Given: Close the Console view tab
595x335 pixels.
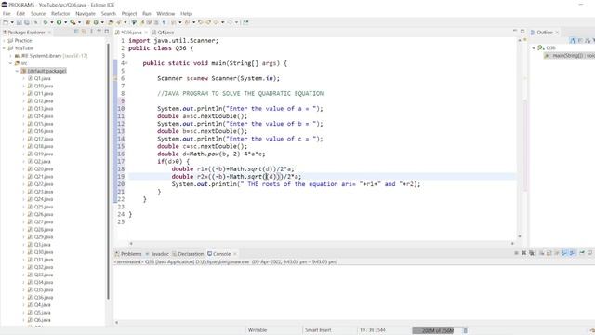Looking at the screenshot, I should tap(235, 254).
